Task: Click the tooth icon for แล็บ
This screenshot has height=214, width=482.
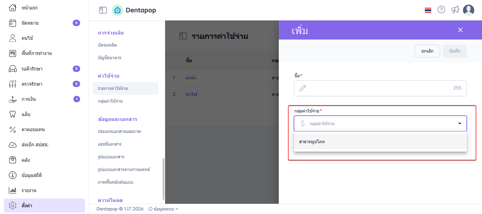Action: (13, 114)
